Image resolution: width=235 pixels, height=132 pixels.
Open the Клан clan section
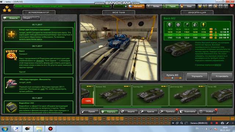[188, 6]
